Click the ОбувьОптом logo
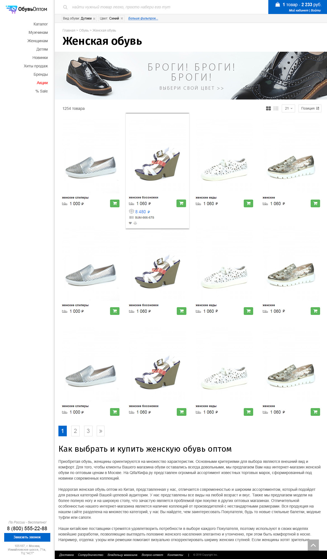 [27, 9]
